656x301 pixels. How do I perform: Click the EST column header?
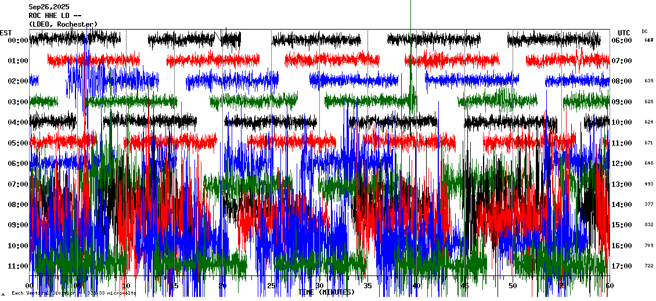[x=6, y=32]
